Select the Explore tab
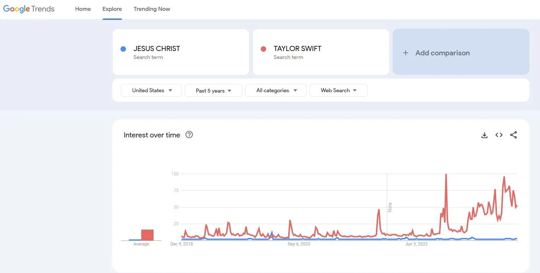The image size is (540, 273). point(112,9)
